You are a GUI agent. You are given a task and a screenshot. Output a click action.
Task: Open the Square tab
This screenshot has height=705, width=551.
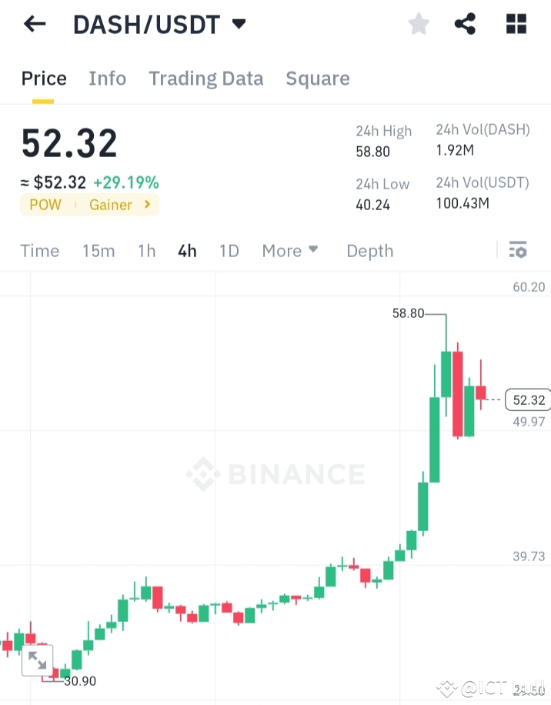pos(318,79)
